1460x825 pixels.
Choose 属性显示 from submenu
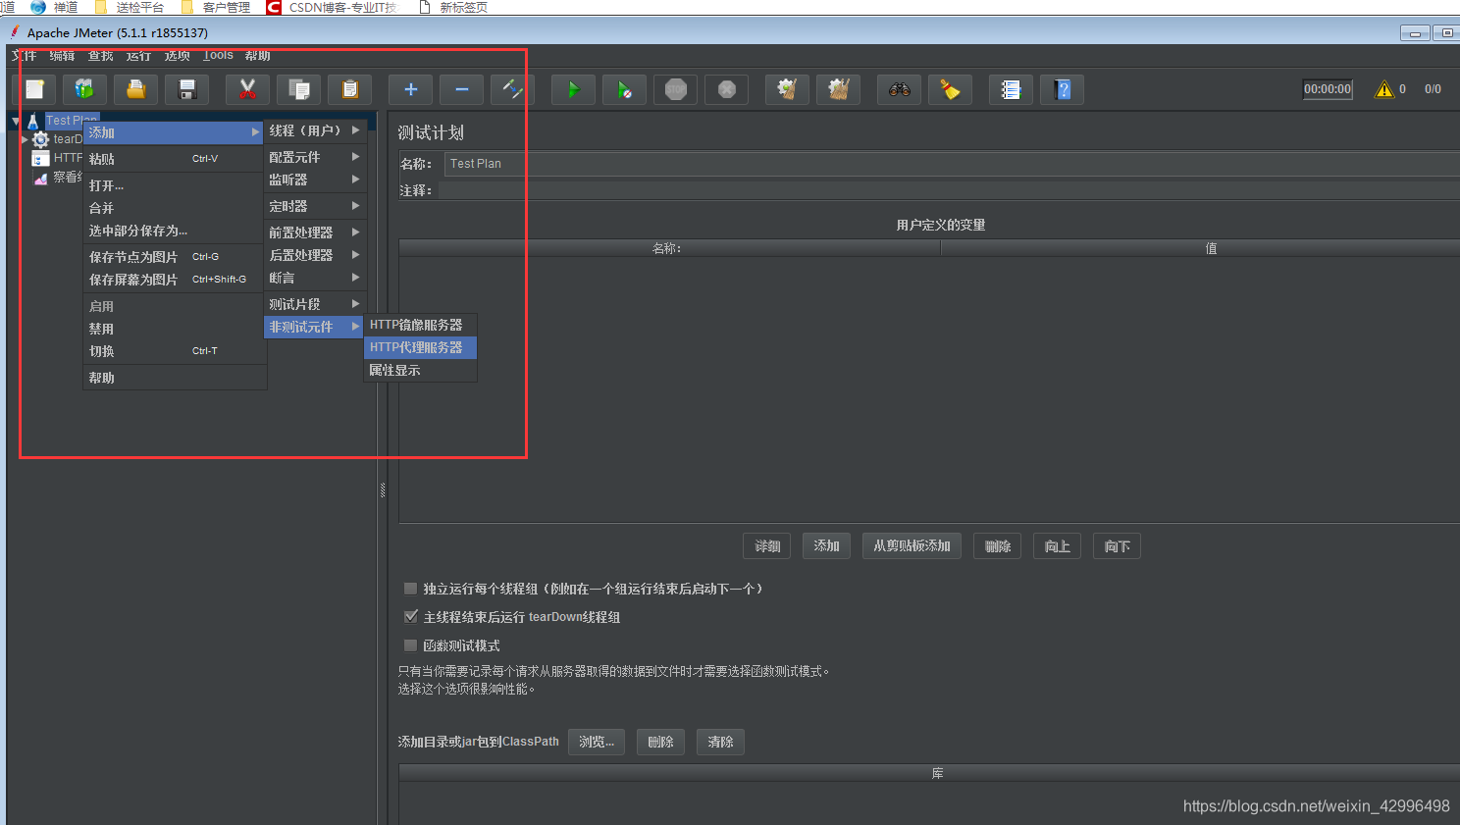pyautogui.click(x=420, y=371)
